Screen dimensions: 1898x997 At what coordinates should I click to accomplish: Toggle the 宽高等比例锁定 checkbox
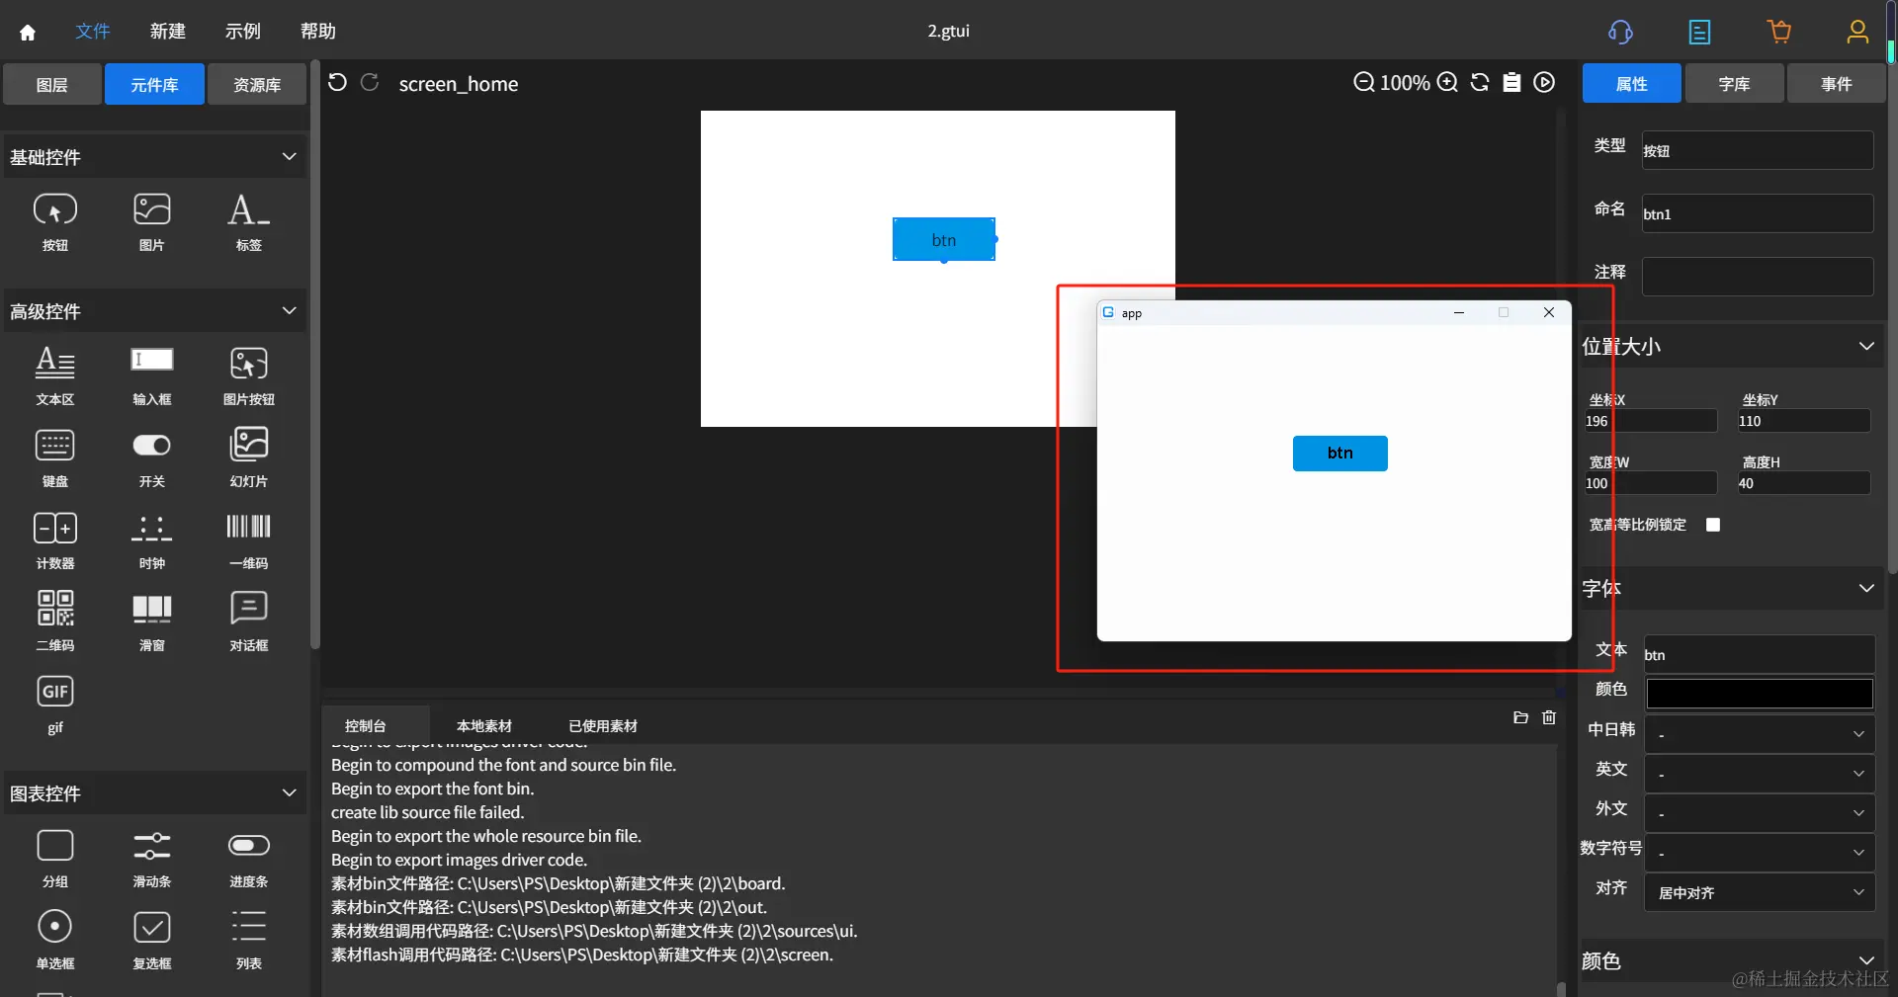click(1713, 525)
